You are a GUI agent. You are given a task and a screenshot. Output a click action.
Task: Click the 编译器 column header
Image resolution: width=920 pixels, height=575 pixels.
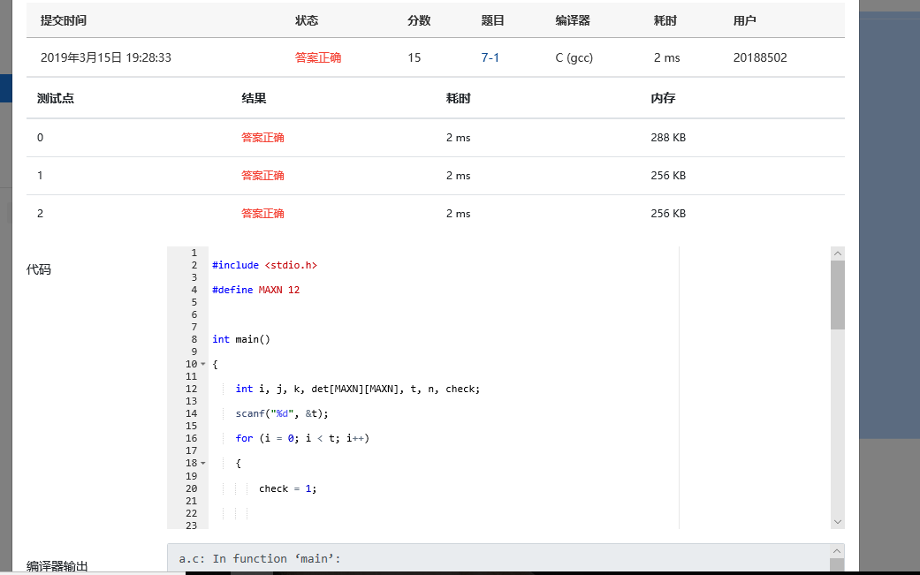click(x=573, y=20)
